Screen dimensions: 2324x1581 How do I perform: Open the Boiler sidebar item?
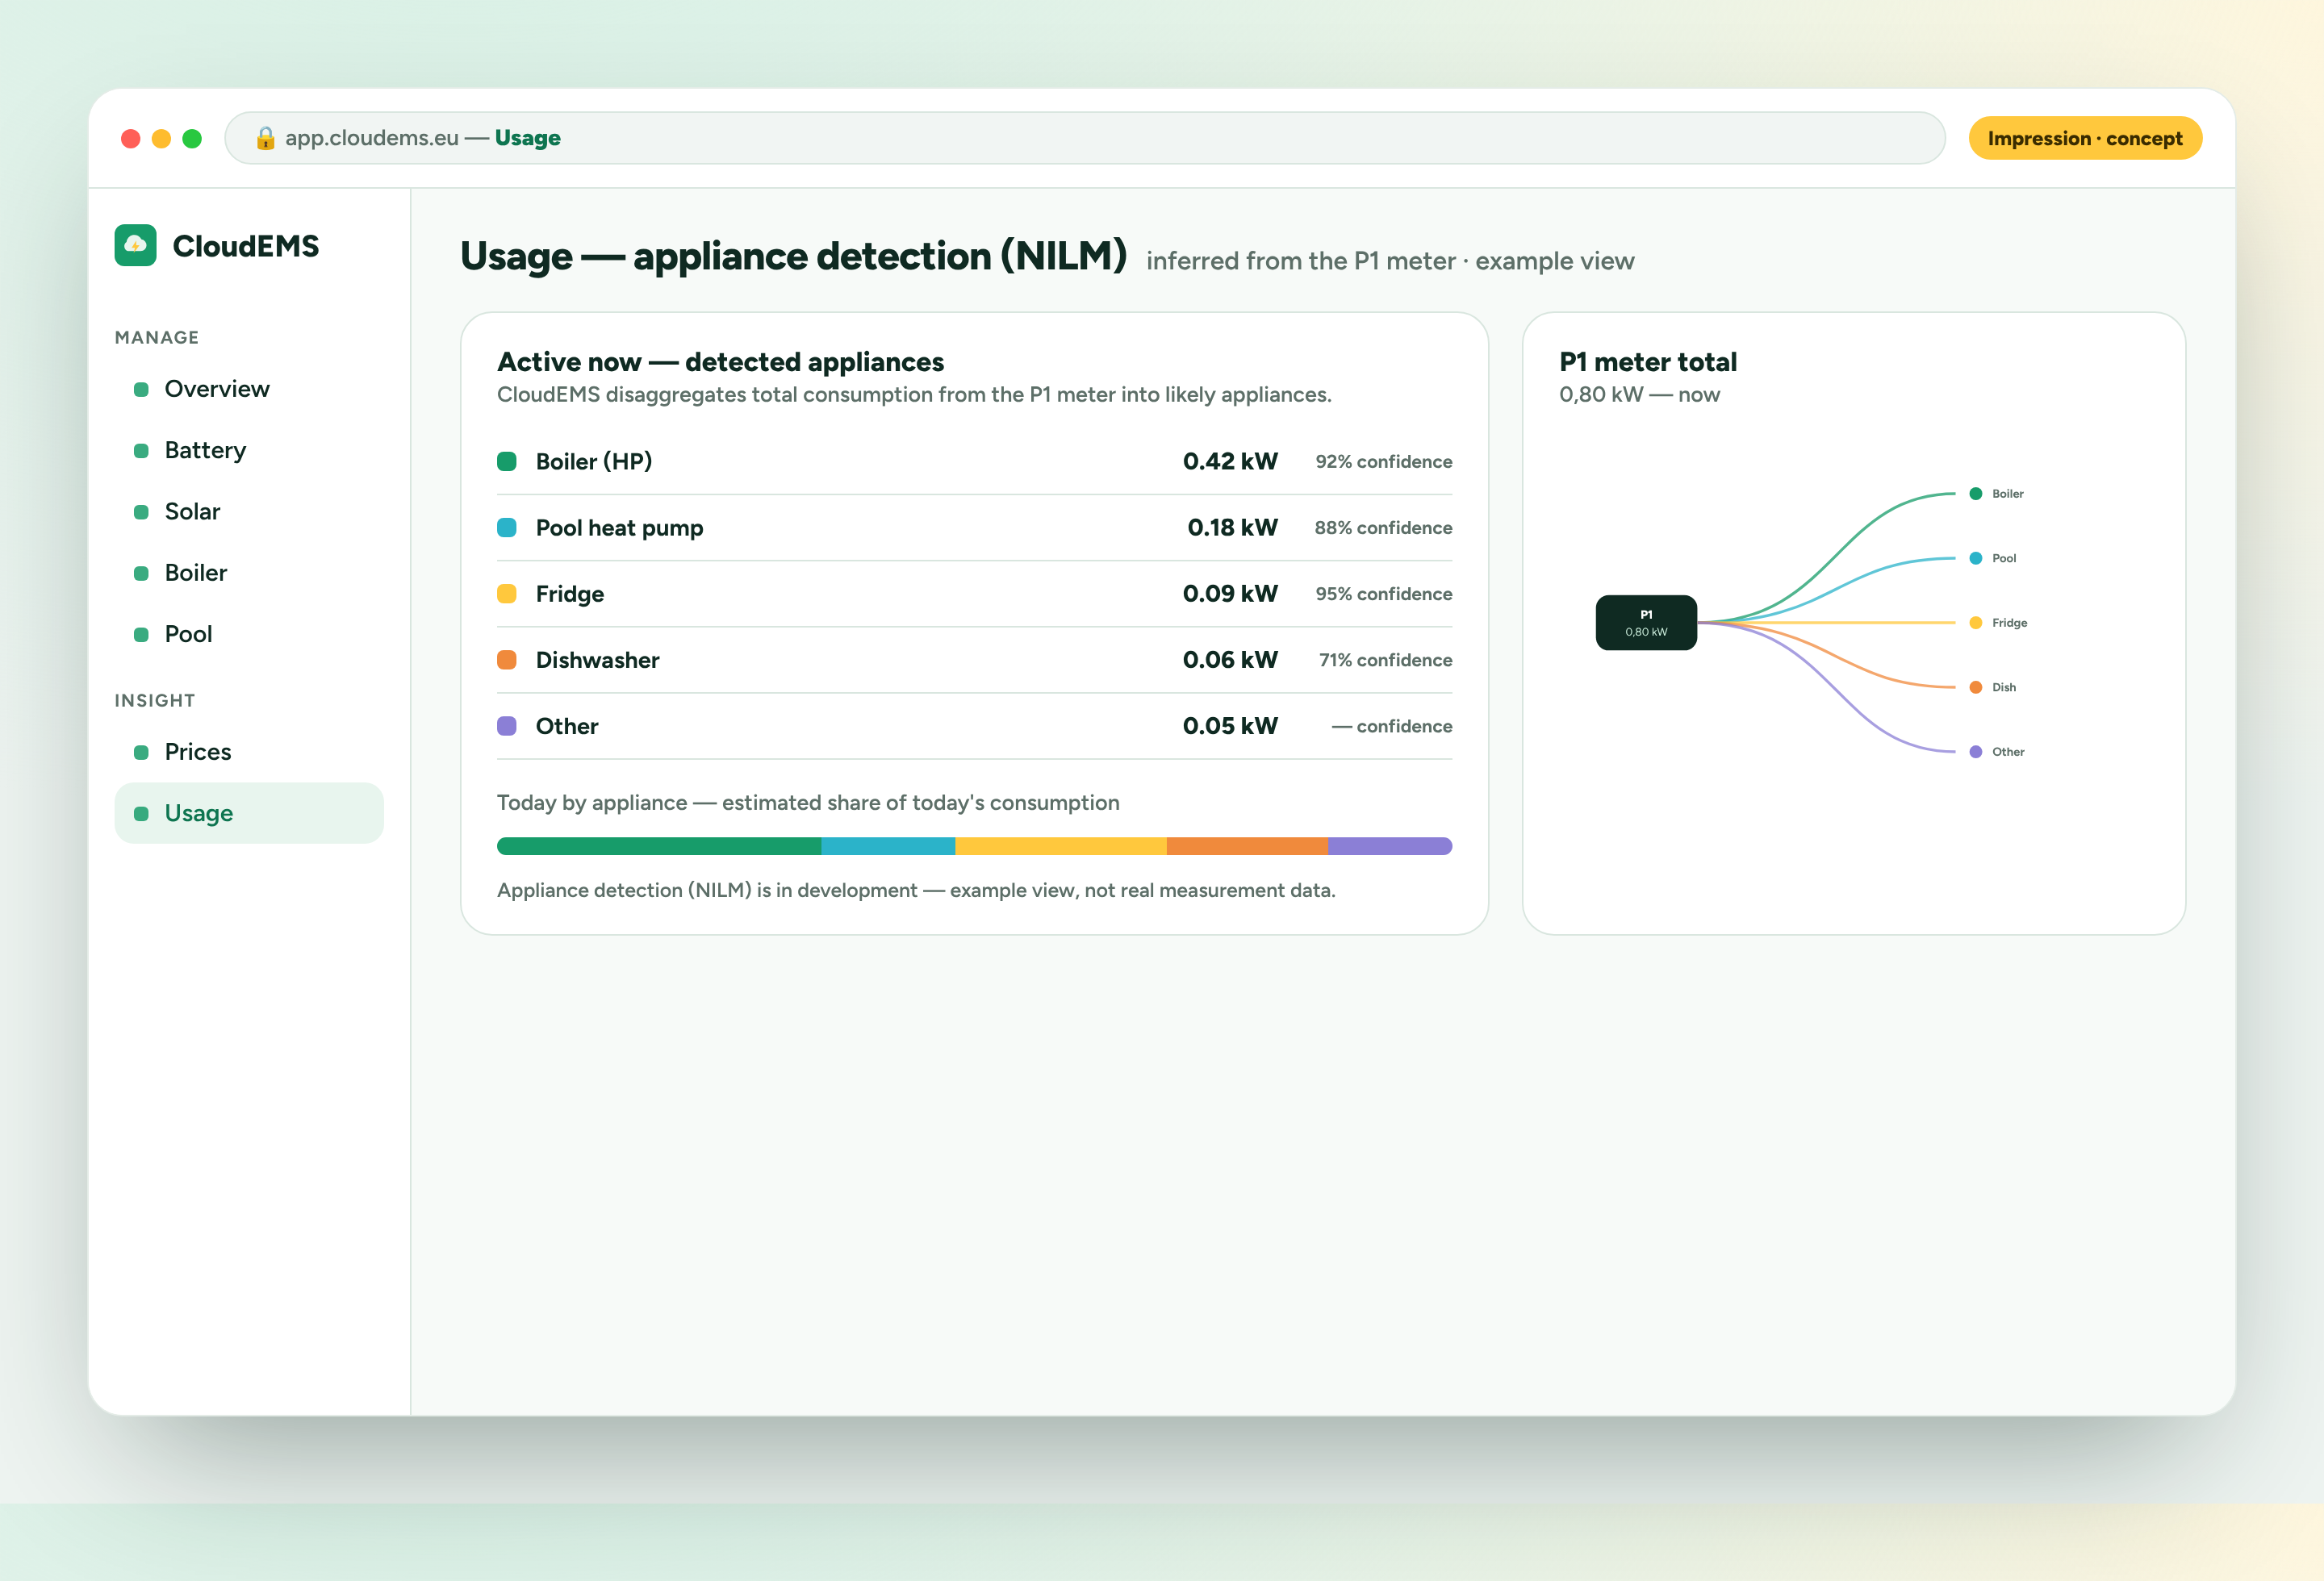(249, 573)
